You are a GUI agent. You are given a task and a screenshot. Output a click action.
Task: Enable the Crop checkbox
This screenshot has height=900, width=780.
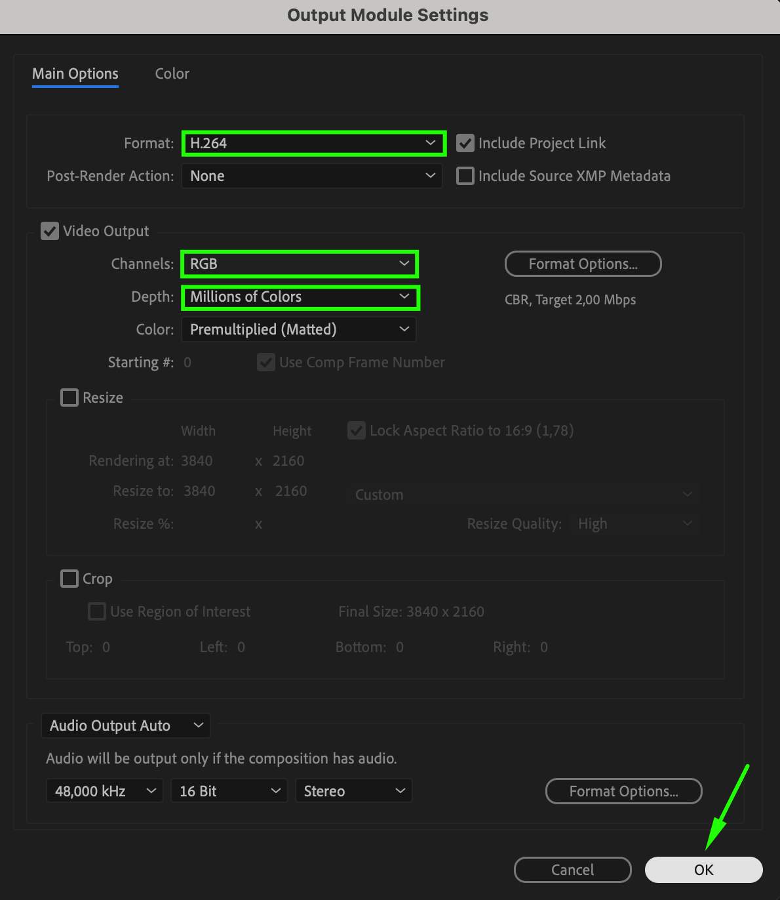pyautogui.click(x=69, y=579)
